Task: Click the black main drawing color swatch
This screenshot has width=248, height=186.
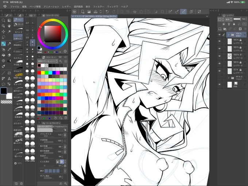Action: point(4,91)
